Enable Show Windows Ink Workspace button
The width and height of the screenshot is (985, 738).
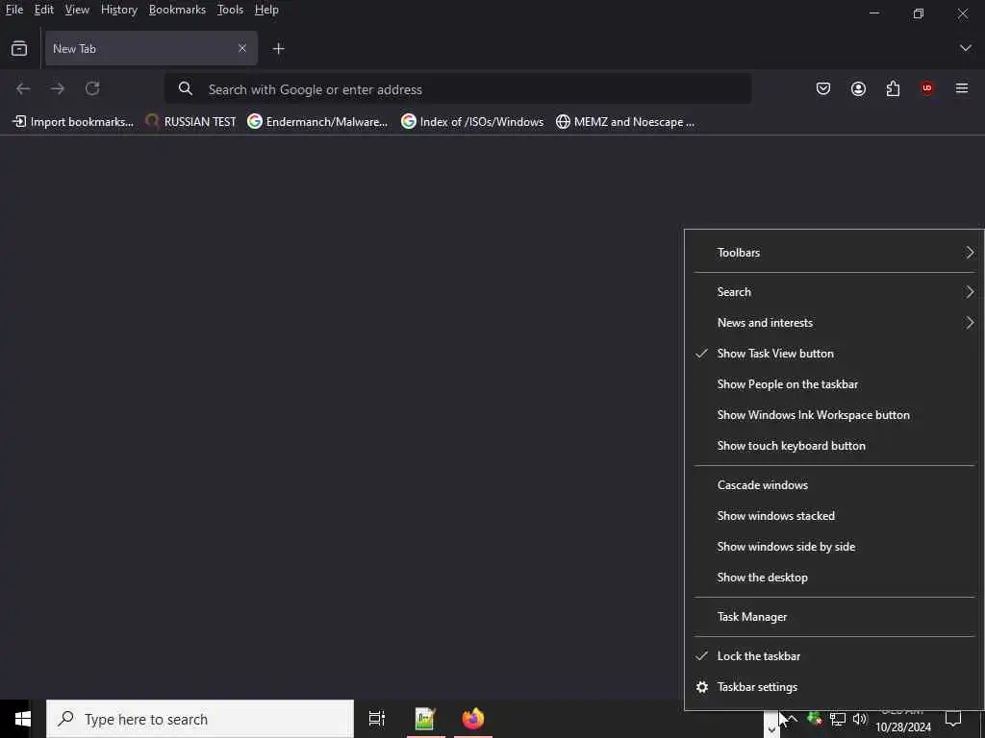(834, 415)
